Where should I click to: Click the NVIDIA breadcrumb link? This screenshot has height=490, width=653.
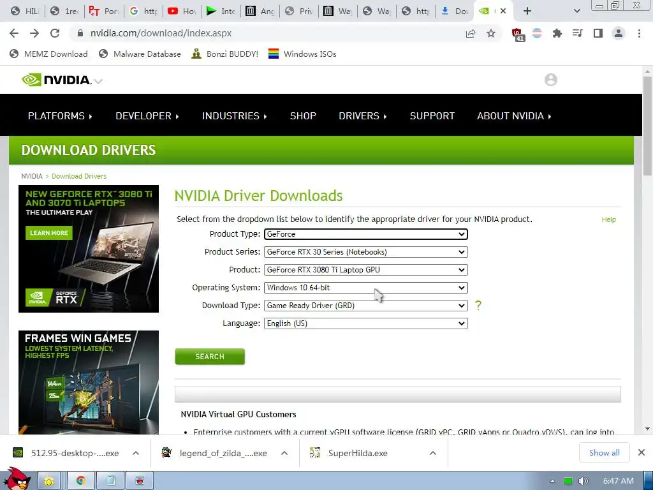(32, 176)
